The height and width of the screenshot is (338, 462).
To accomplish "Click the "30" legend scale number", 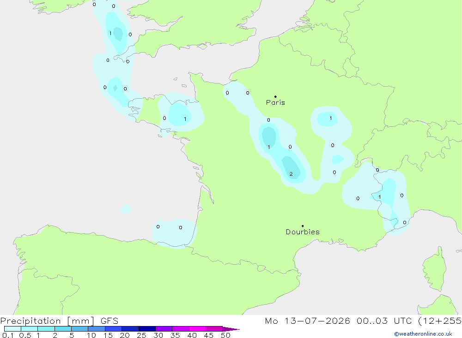I will point(158,335).
